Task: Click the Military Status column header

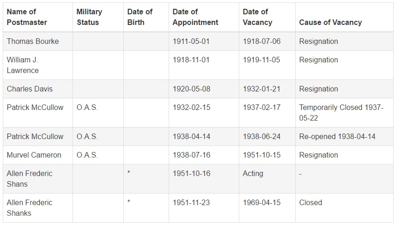Action: (90, 17)
